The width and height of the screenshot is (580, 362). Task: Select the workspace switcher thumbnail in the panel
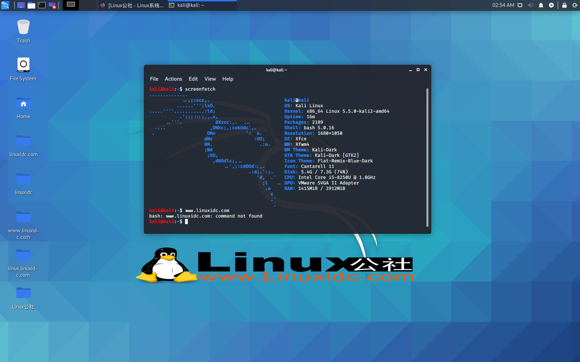71,5
